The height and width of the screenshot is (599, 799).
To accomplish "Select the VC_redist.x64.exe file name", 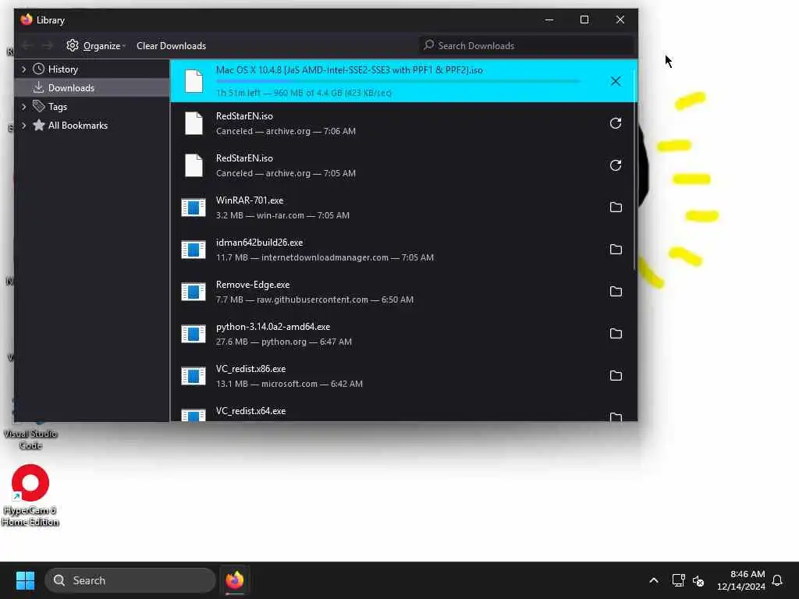I will pyautogui.click(x=250, y=410).
